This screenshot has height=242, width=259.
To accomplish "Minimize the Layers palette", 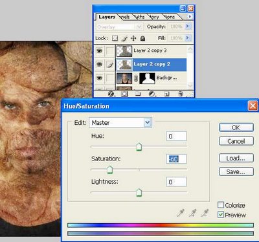I will (x=183, y=8).
